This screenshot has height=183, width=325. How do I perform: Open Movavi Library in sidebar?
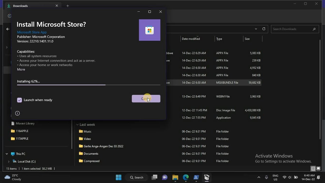(x=23, y=124)
